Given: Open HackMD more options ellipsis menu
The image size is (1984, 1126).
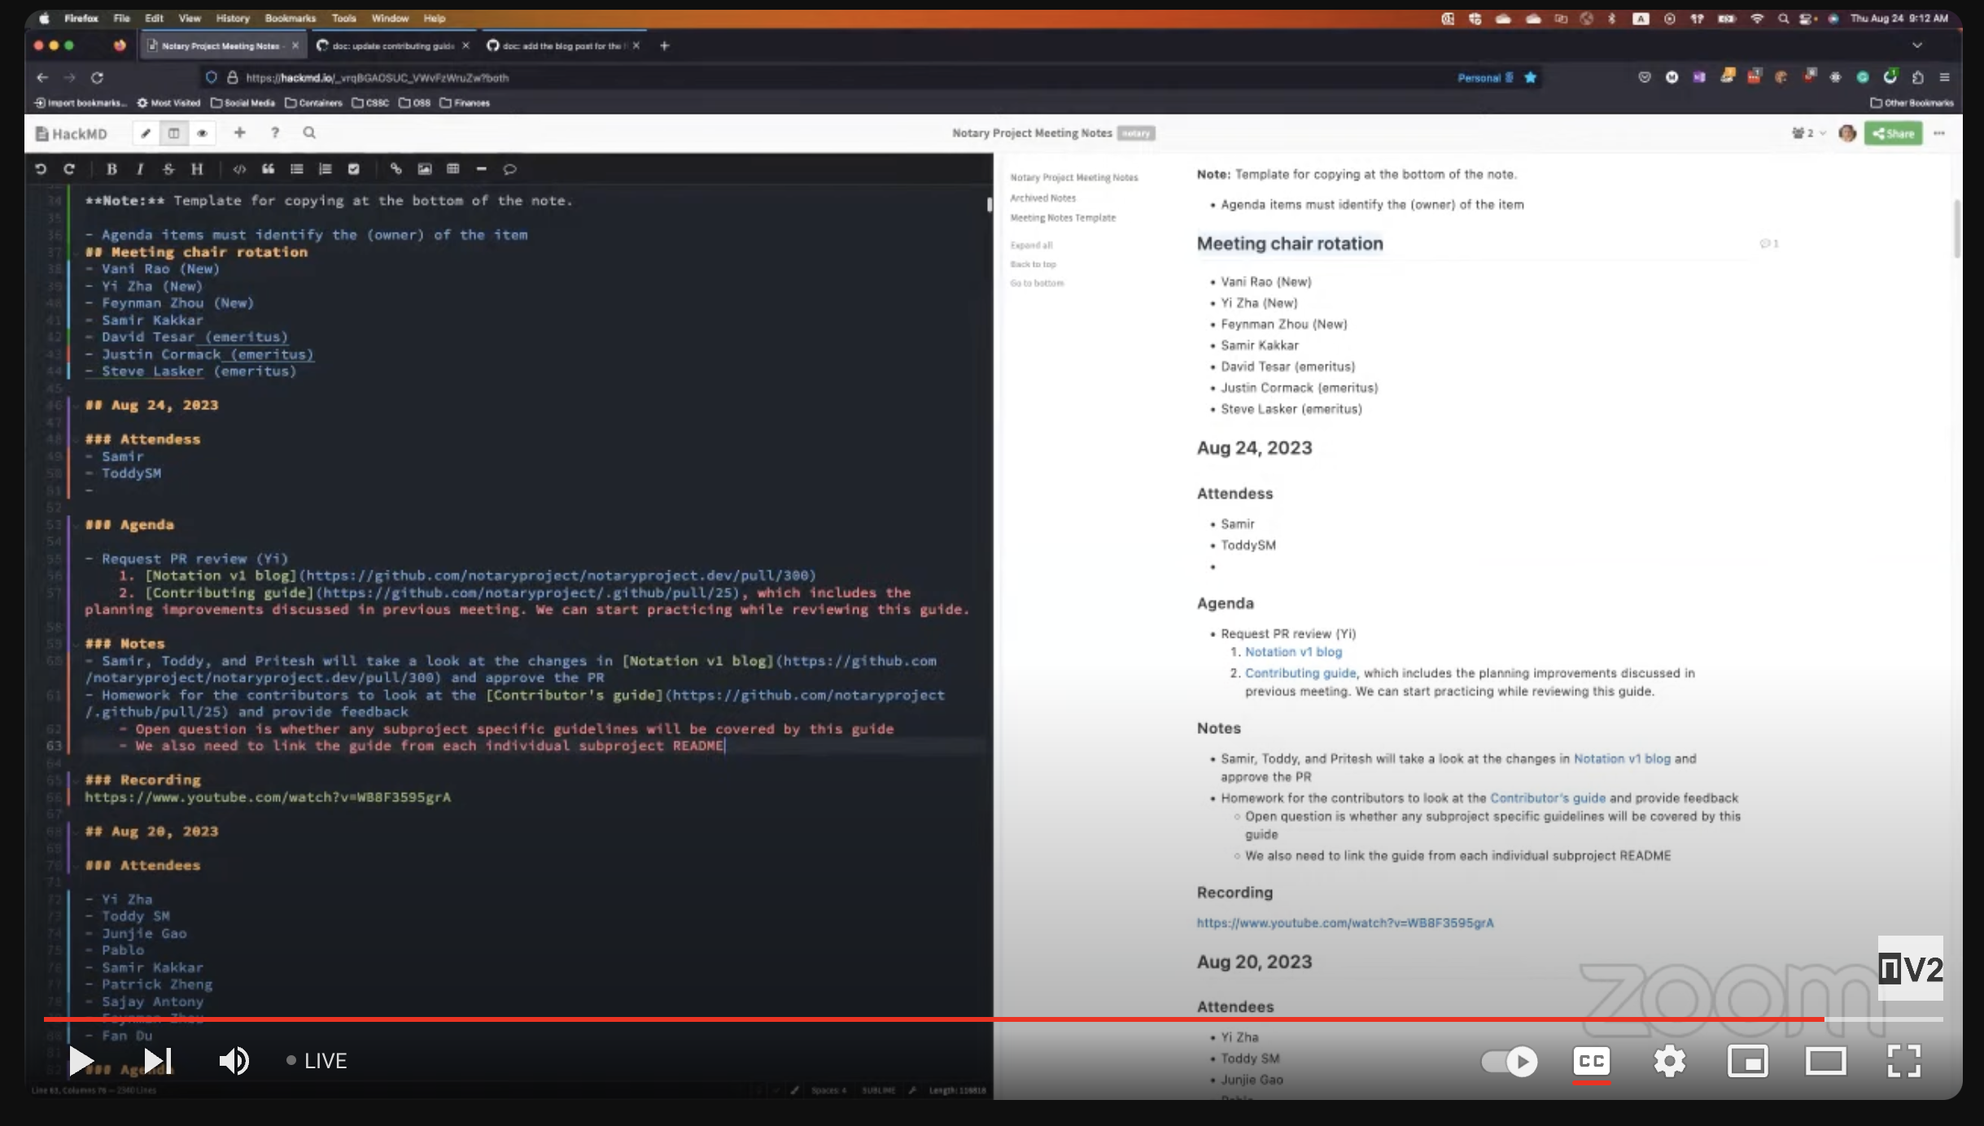Looking at the screenshot, I should point(1939,133).
